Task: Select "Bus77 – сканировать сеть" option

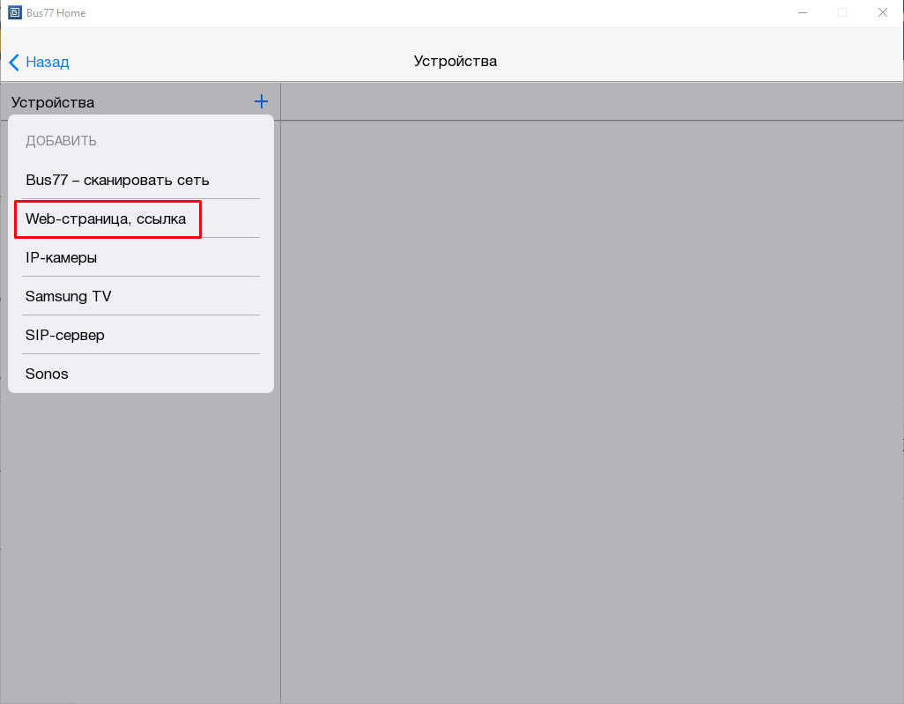Action: pos(117,180)
